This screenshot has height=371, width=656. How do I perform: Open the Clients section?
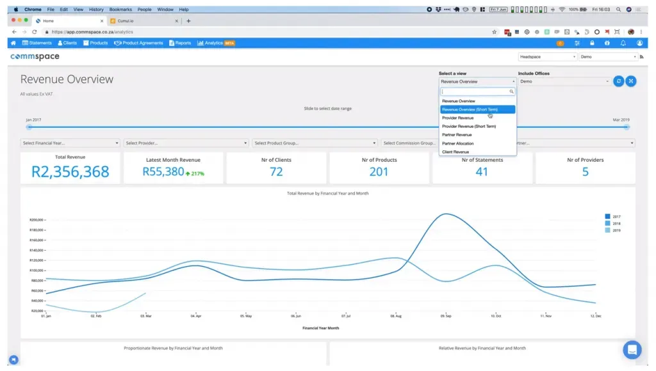[67, 43]
